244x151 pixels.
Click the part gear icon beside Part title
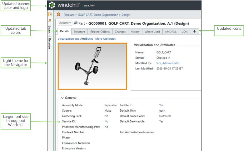(76, 23)
